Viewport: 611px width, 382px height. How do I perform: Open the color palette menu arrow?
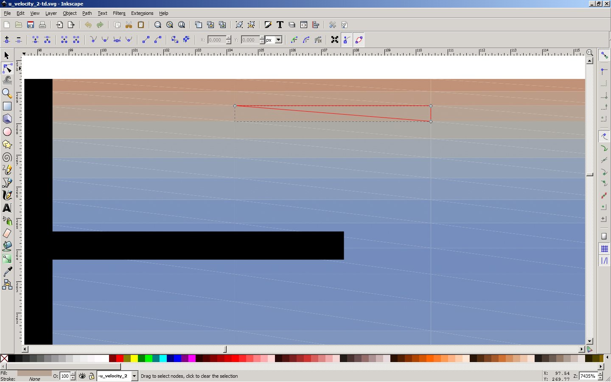[x=607, y=358]
